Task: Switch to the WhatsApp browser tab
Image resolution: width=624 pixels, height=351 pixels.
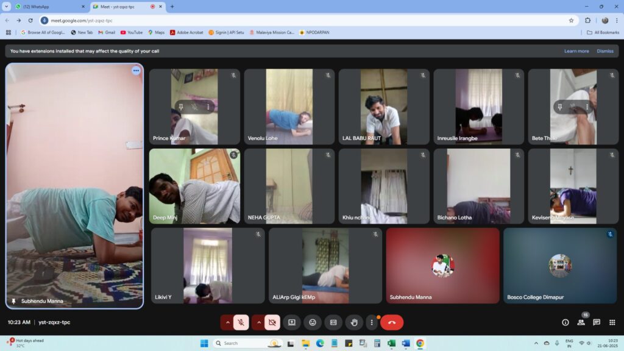Action: (49, 7)
